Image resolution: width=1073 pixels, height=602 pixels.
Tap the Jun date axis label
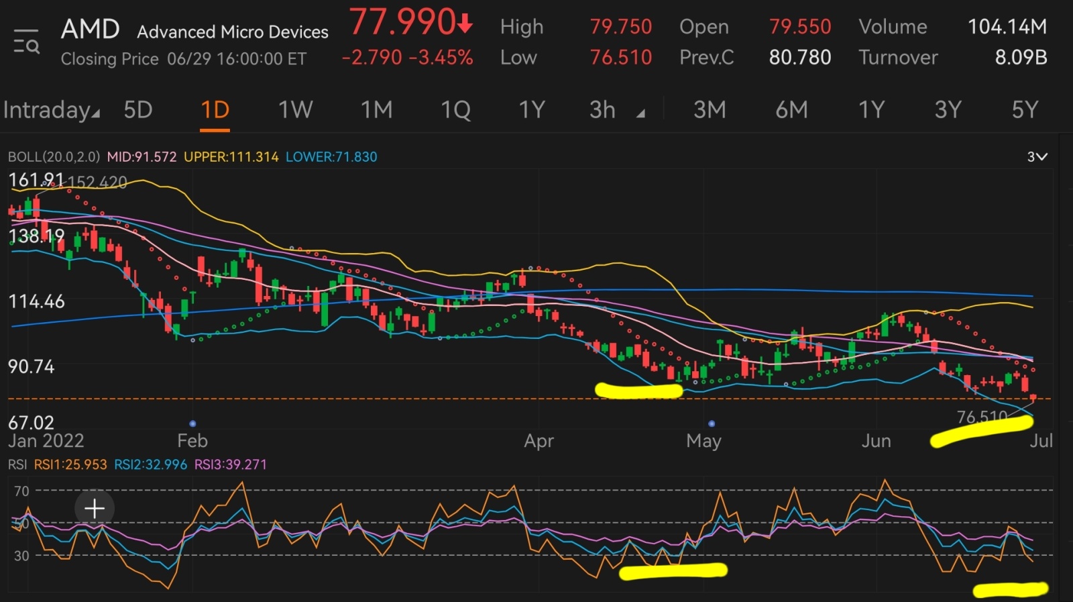[876, 441]
